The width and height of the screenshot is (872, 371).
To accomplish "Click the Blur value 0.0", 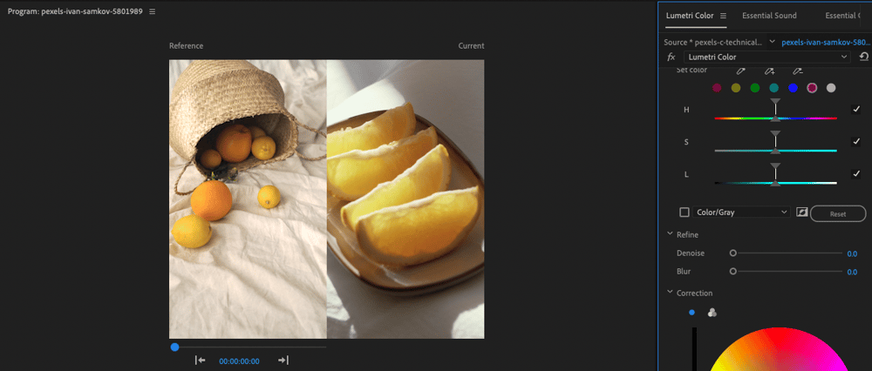I will 852,272.
